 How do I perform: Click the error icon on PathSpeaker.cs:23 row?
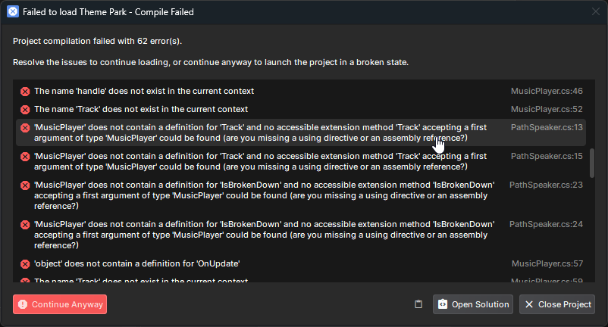25,185
